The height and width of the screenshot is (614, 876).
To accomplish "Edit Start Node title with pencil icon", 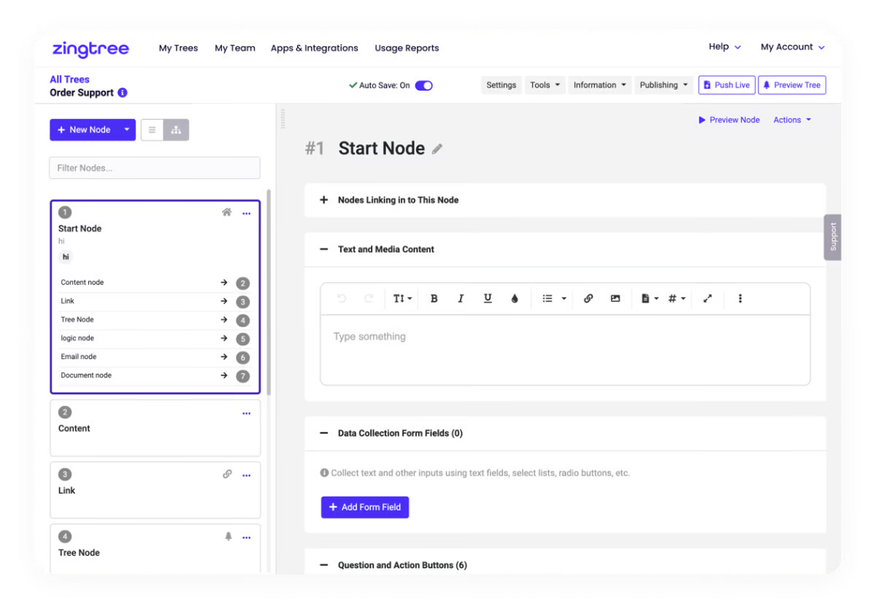I will click(437, 149).
